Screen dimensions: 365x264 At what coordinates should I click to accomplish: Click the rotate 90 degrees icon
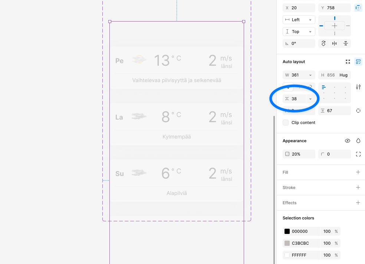click(323, 43)
